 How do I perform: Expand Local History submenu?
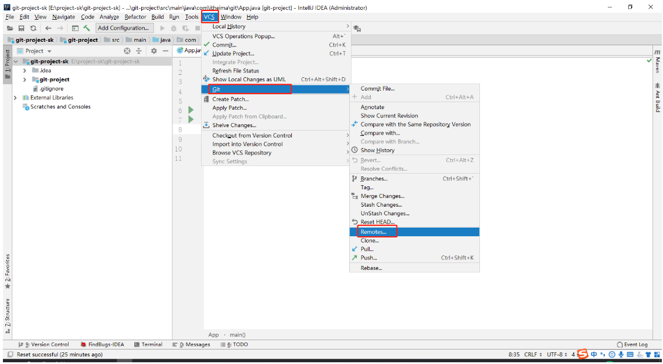pos(276,26)
